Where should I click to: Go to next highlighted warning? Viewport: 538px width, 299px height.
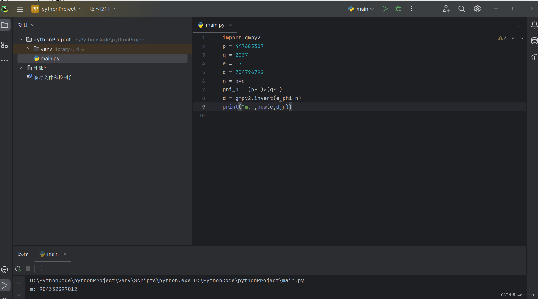pos(522,38)
